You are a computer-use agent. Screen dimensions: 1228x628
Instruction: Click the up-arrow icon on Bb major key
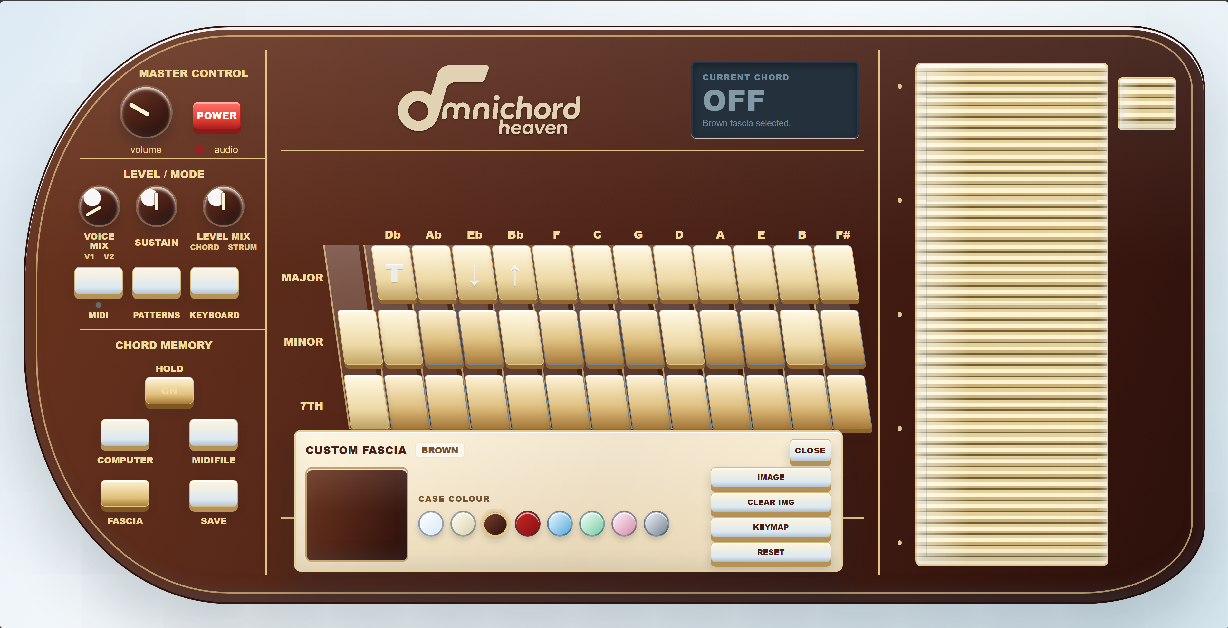pyautogui.click(x=514, y=275)
